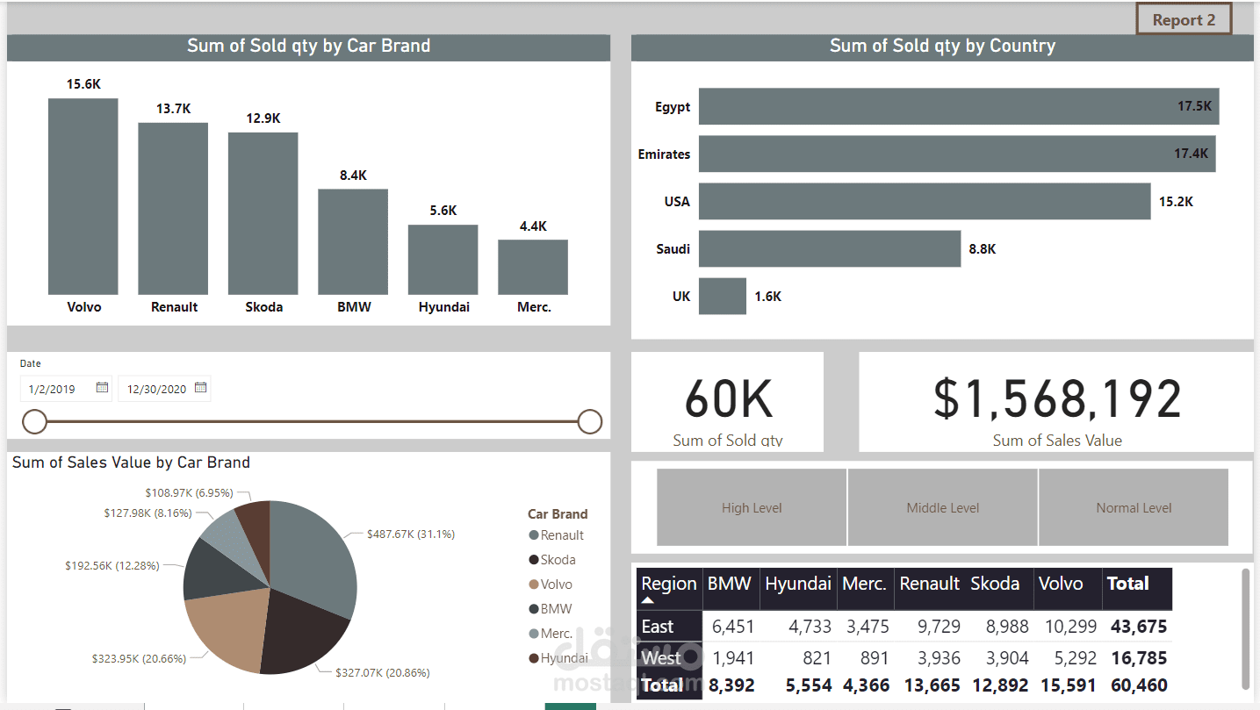The image size is (1260, 710).
Task: Click the $1,568,192 sales value card
Action: 1056,402
